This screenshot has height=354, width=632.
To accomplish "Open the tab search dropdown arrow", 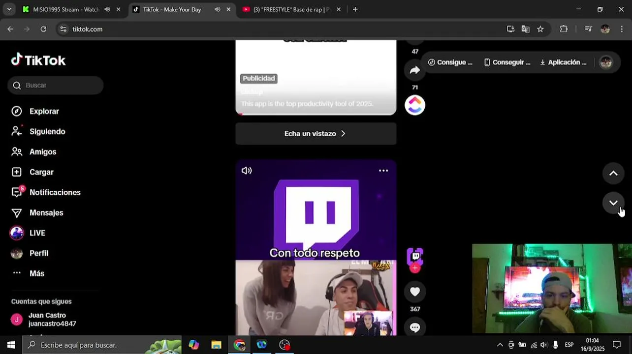I will coord(9,9).
